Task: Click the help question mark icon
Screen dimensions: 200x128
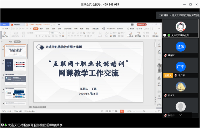Action: [x=152, y=29]
